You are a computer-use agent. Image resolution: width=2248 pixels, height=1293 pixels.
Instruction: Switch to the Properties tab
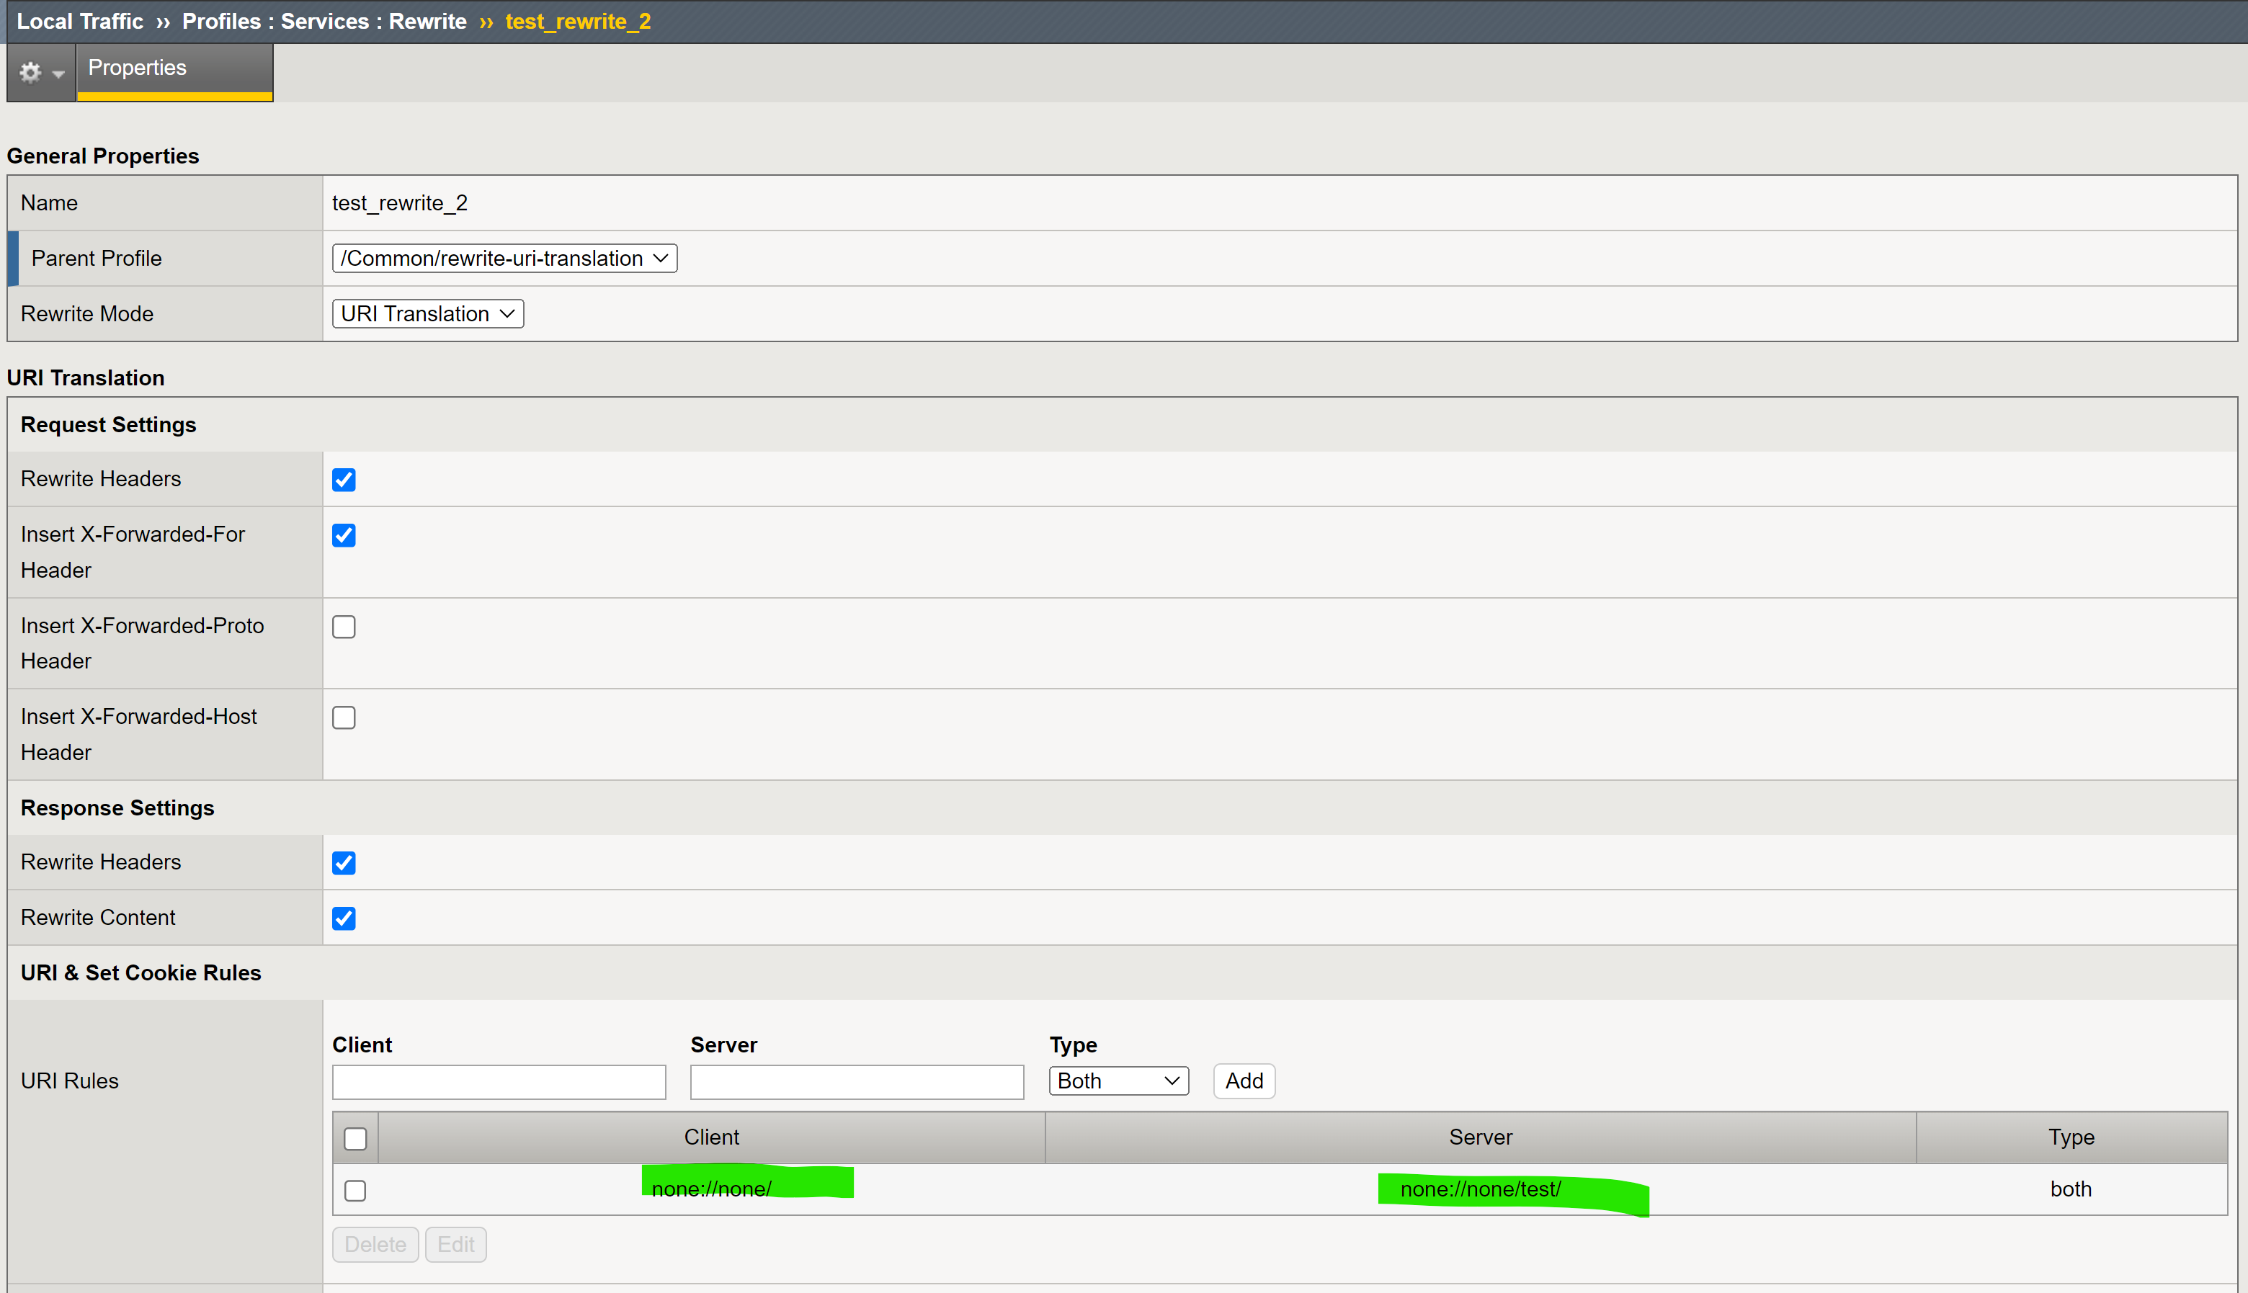(x=137, y=68)
